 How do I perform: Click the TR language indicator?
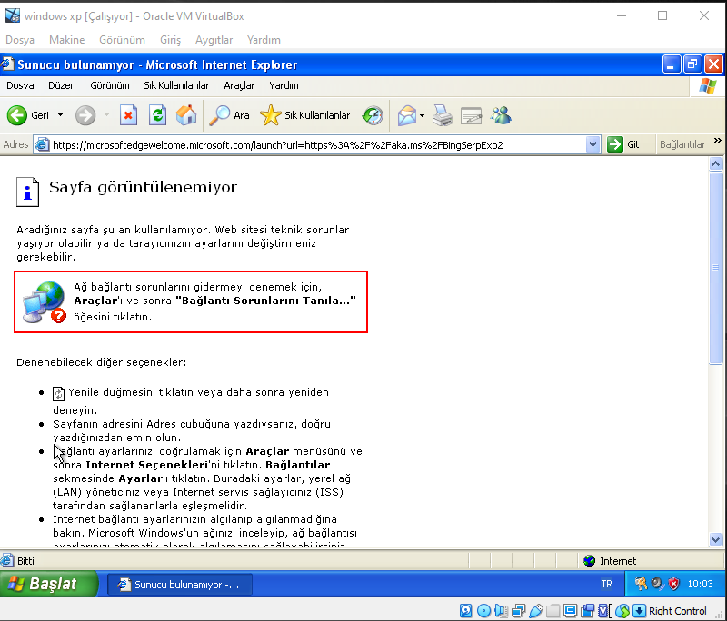(606, 584)
